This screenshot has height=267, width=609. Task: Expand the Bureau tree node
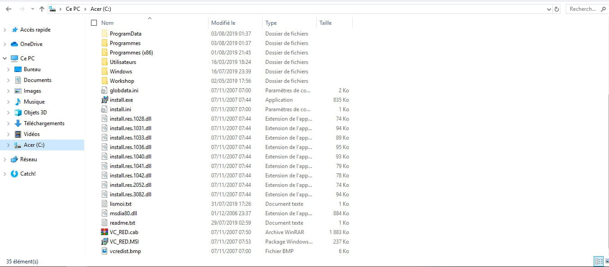tap(9, 69)
